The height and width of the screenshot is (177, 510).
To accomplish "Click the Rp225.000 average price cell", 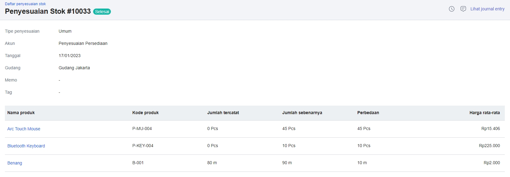I will coord(489,146).
